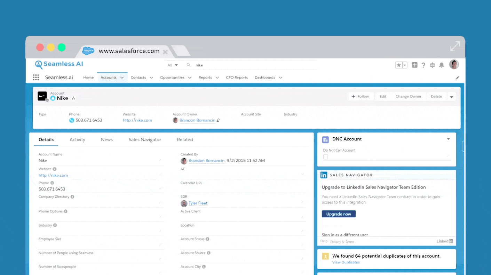Screen dimensions: 491x275
Task: Open the Sales Navigator tab
Action: [x=145, y=140]
